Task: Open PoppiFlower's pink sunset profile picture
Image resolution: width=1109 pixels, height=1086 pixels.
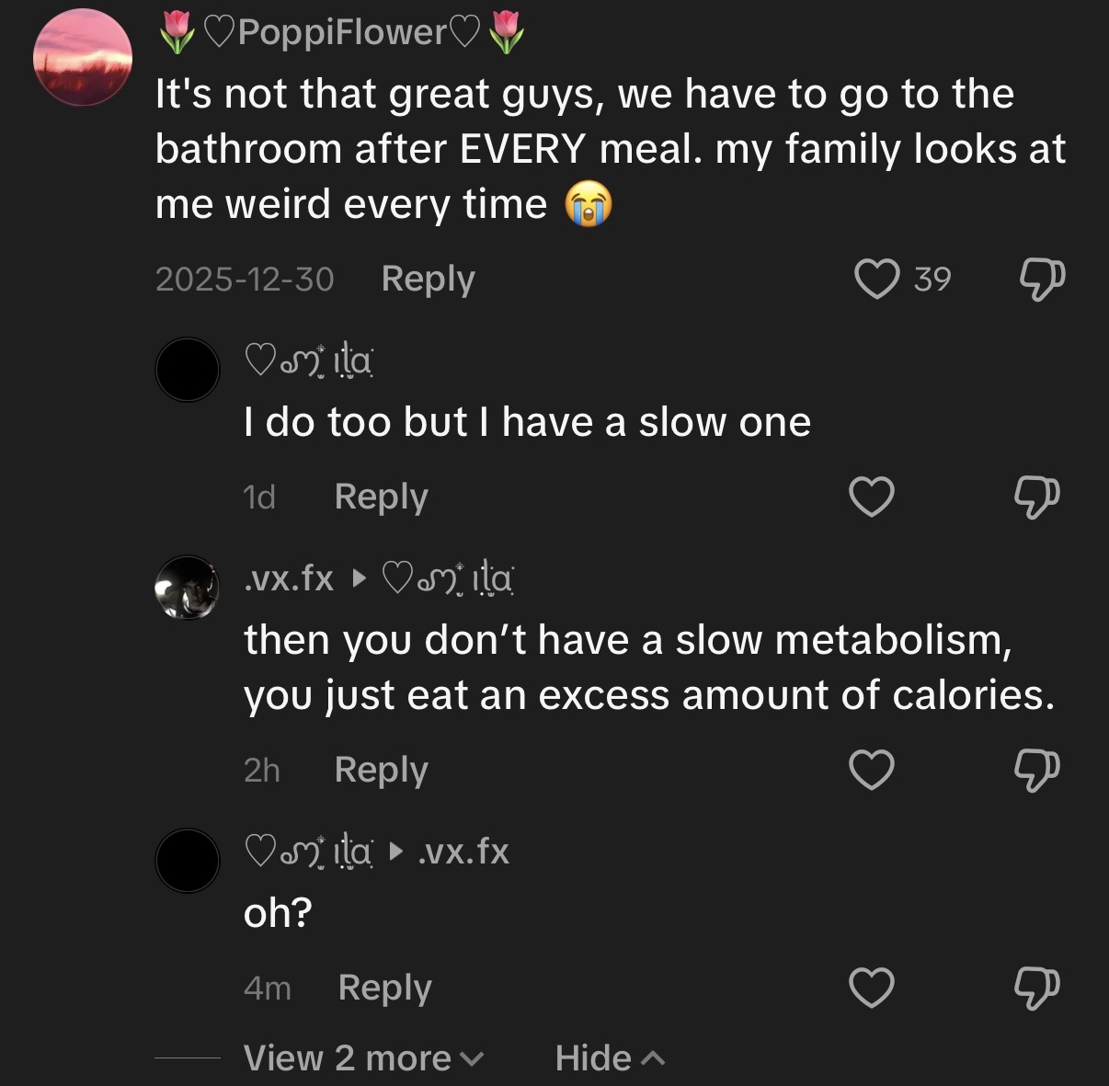Action: (83, 58)
